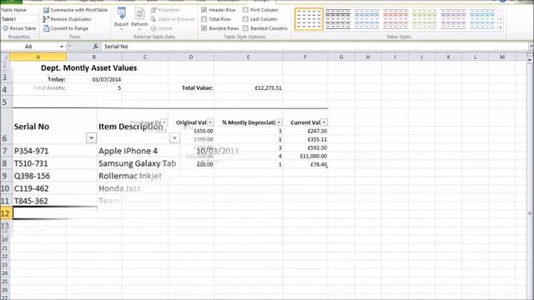The image size is (534, 300).
Task: Click Remove Duplicates
Action: (67, 19)
